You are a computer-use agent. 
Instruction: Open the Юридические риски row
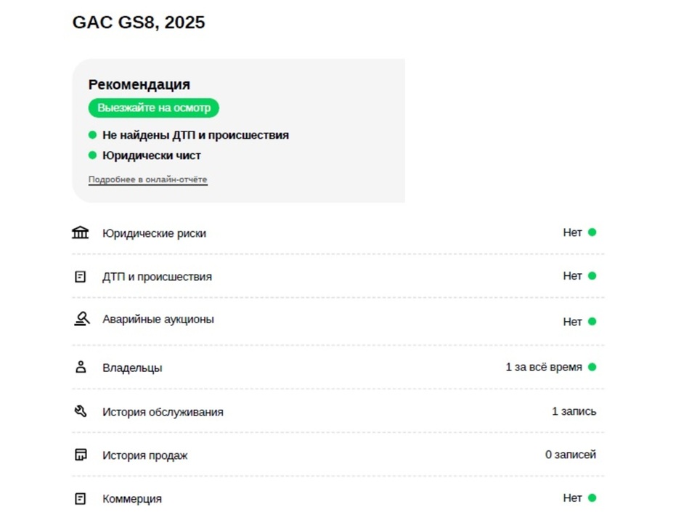pyautogui.click(x=338, y=232)
